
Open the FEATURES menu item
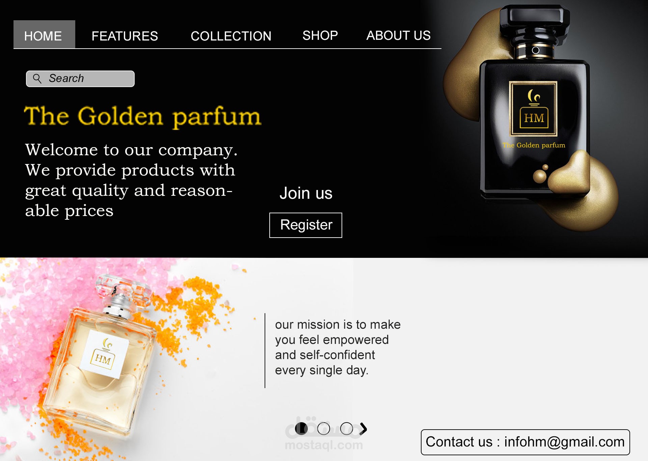click(125, 36)
